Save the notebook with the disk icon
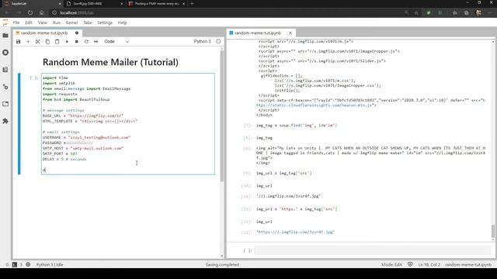The image size is (497, 279). tap(19, 41)
